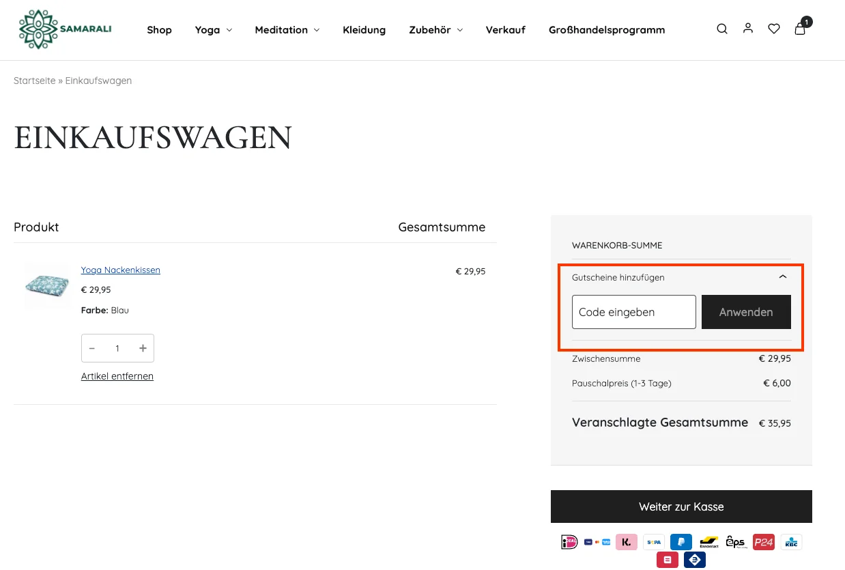Screen dimensions: 845x570
Task: Click the account profile icon
Action: click(x=747, y=29)
